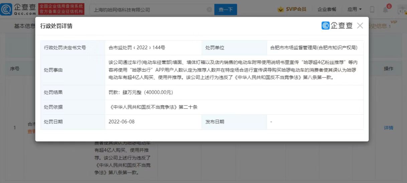This screenshot has height=183, width=407.
Task: Clear the search box text
Action: tap(209, 10)
